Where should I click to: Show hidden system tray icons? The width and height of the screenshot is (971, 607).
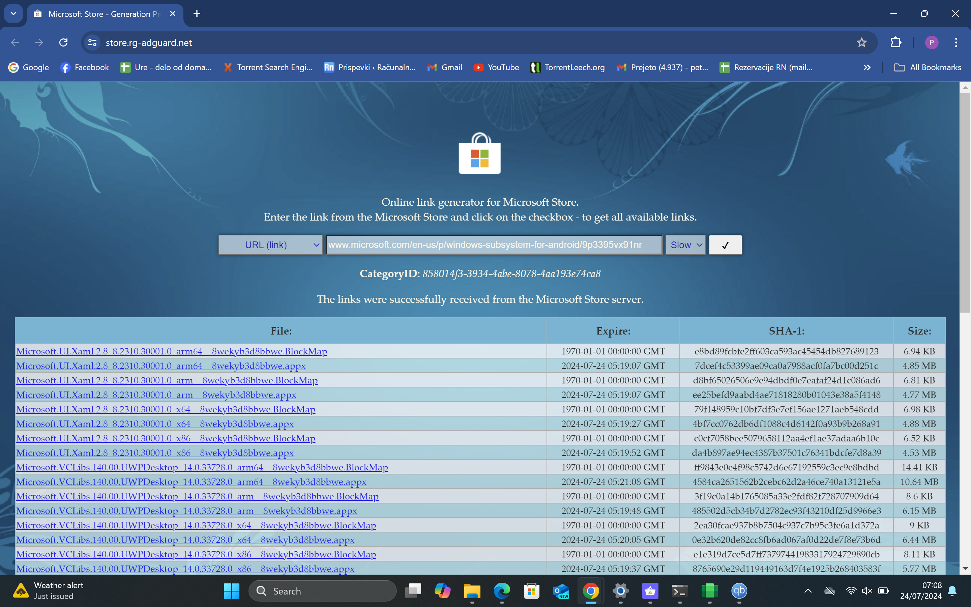pyautogui.click(x=808, y=591)
